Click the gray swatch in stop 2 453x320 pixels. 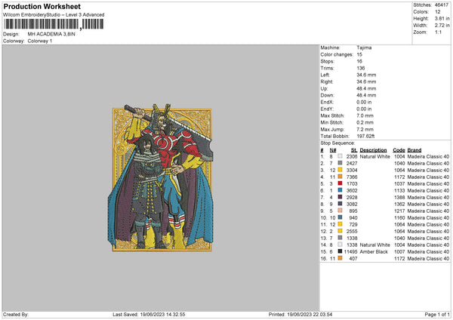[x=340, y=163]
